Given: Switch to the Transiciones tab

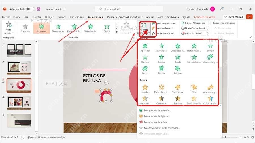Looking at the screenshot, I should (x=76, y=17).
